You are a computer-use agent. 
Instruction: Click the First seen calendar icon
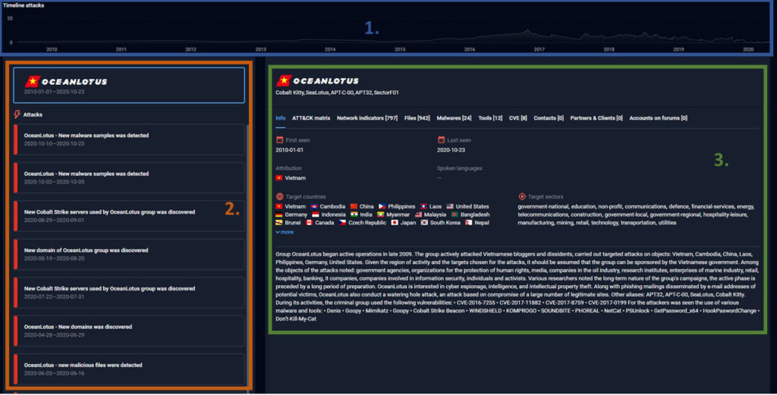click(280, 140)
